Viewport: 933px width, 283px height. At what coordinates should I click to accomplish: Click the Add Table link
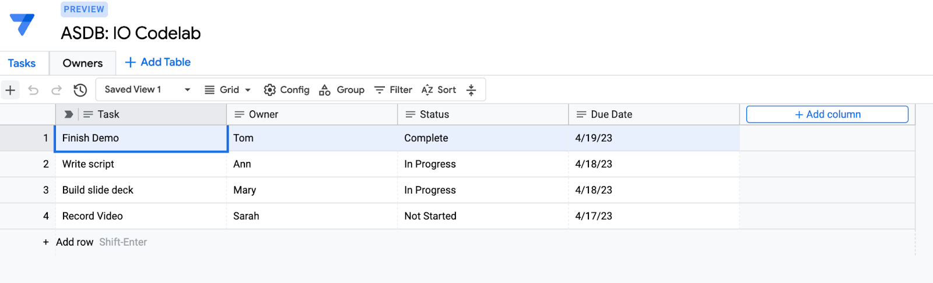[158, 62]
